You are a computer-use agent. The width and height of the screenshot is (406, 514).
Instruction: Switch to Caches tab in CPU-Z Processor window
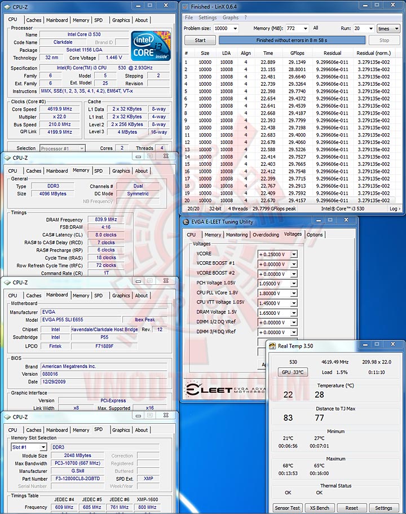(34, 20)
